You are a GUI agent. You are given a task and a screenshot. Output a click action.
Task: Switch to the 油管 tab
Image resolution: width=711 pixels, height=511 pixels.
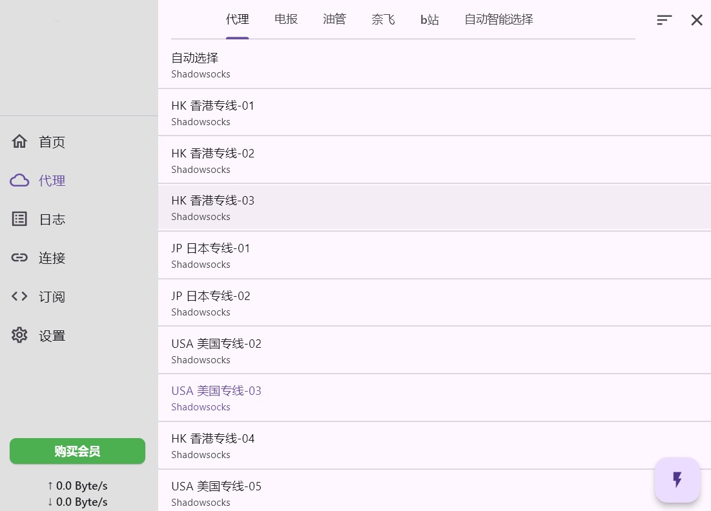335,19
